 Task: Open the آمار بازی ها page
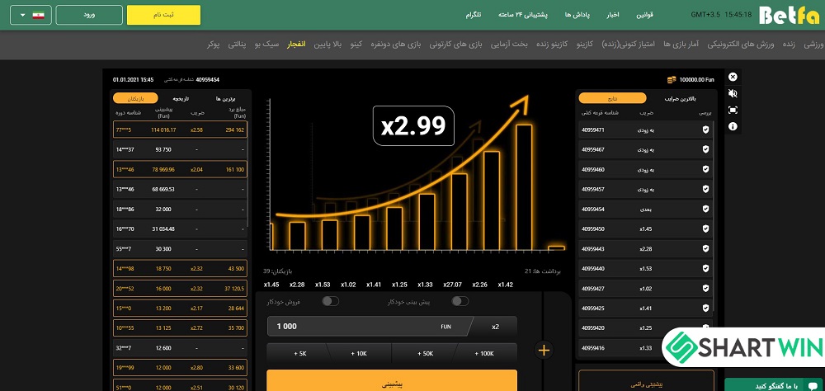tap(681, 45)
